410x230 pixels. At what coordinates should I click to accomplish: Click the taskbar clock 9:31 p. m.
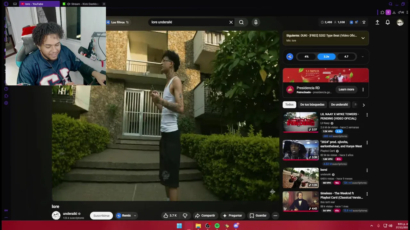[x=402, y=226]
